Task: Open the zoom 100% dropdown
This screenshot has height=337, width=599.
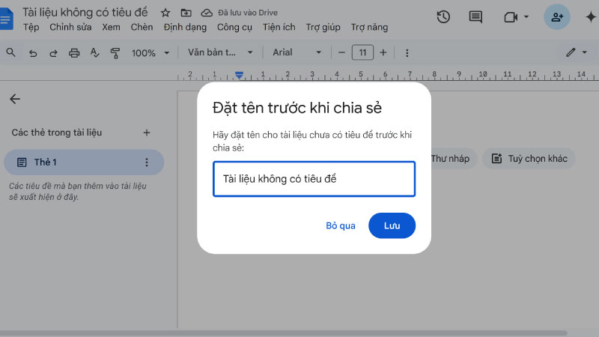Action: (x=149, y=53)
